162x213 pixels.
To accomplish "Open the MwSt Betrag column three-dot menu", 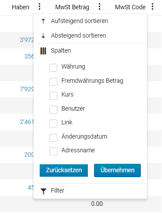I will (100, 7).
